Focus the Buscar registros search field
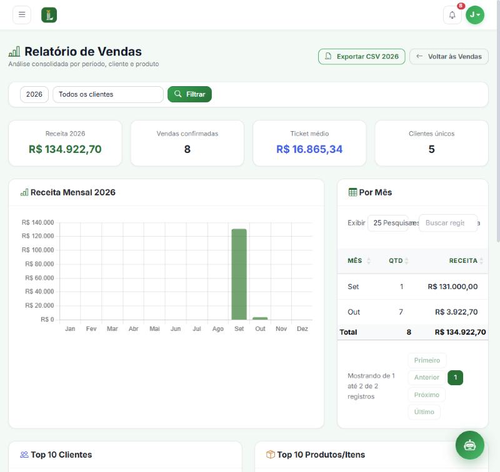The image size is (500, 472). (448, 223)
